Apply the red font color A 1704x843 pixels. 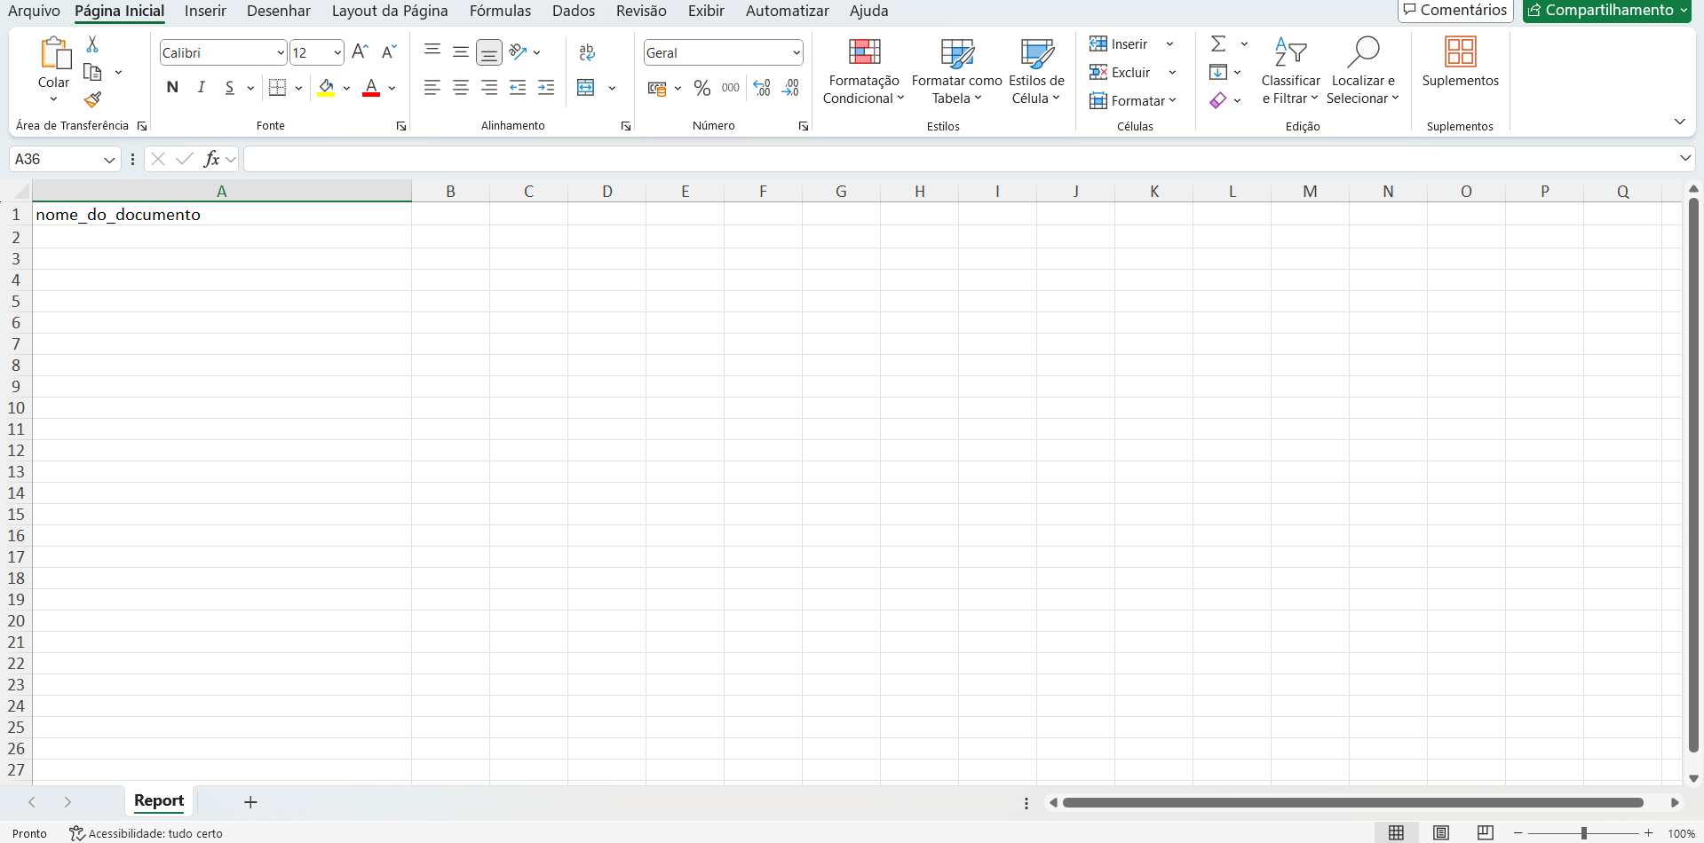click(x=371, y=87)
